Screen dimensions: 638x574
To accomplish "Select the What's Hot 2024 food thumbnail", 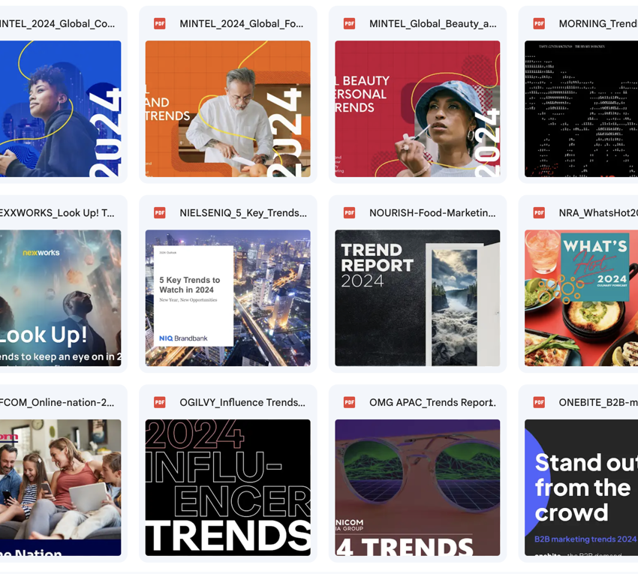I will point(581,298).
